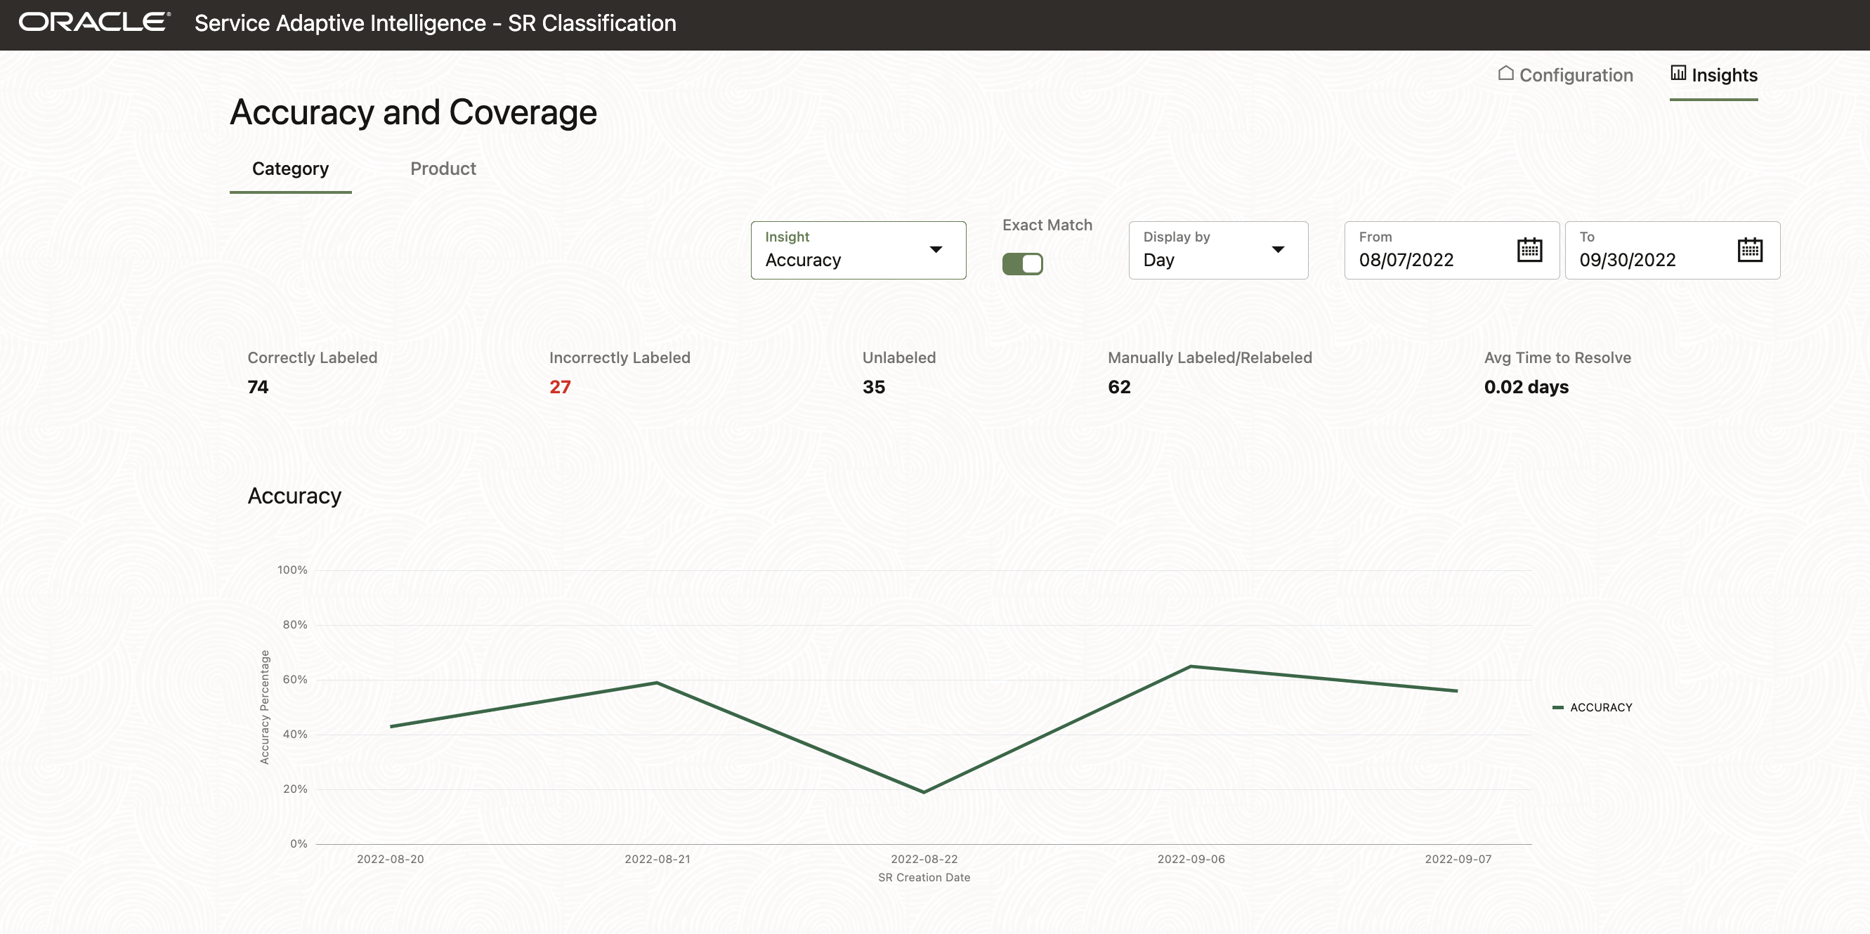Click the Oracle logo
The width and height of the screenshot is (1870, 934).
click(x=94, y=22)
